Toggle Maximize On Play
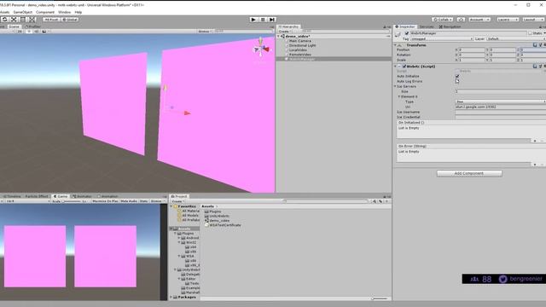The width and height of the screenshot is (546, 307). click(x=105, y=201)
